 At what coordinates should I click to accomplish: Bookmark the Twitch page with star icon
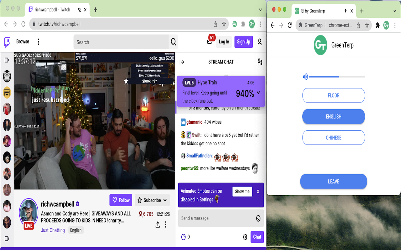(x=224, y=24)
